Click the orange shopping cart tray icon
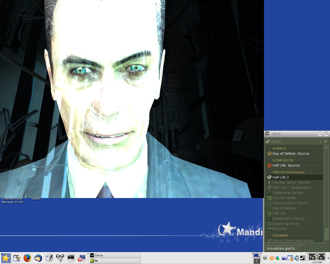Viewport: 330px width, 264px height. 272,258
